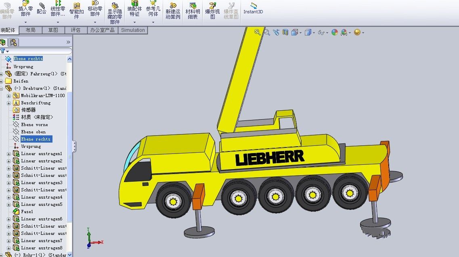This screenshot has height=257, width=459.
Task: Open Apply Scene dropdown arrow
Action: pos(350,33)
